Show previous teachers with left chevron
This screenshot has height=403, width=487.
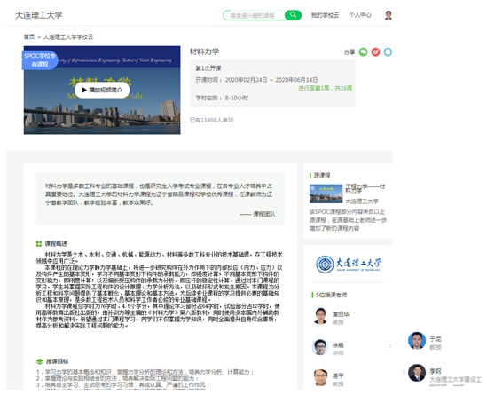point(404,372)
